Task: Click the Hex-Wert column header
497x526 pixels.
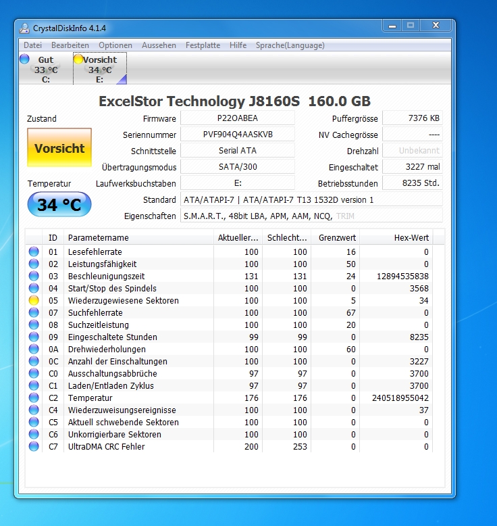Action: (x=396, y=237)
